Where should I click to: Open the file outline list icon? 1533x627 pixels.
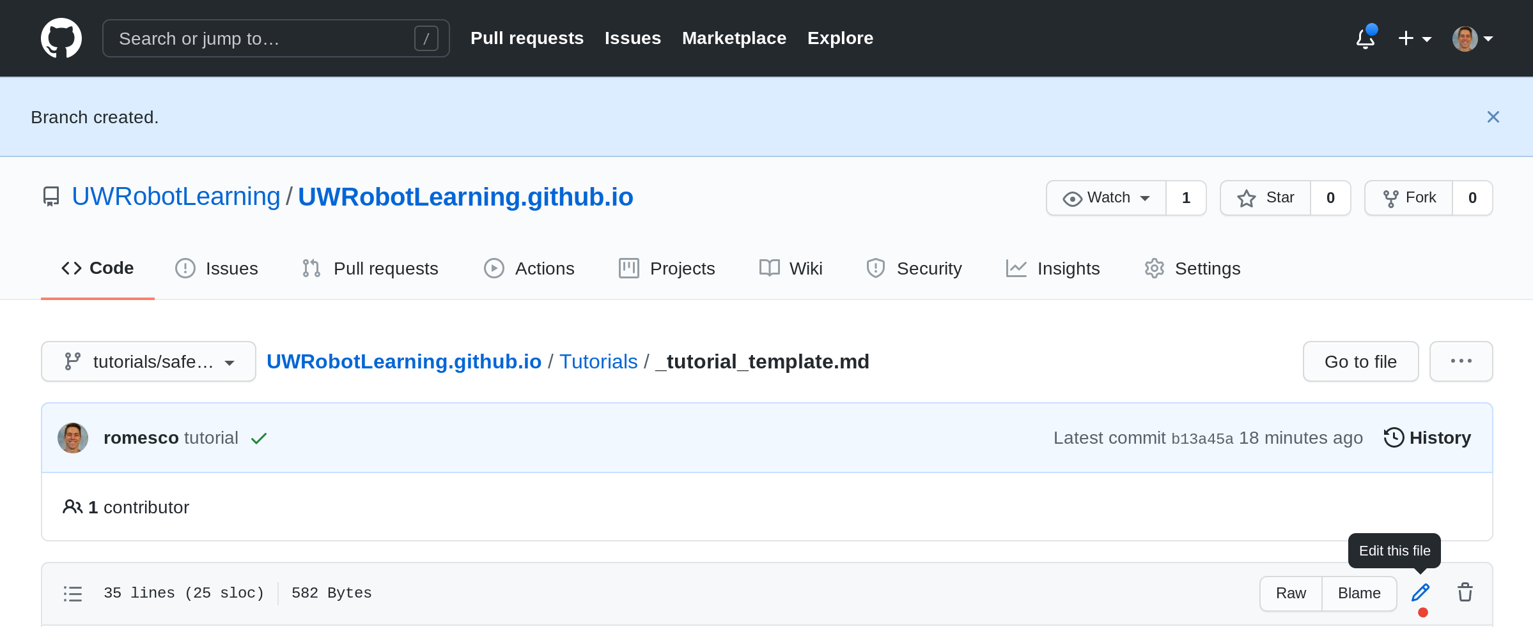[73, 594]
